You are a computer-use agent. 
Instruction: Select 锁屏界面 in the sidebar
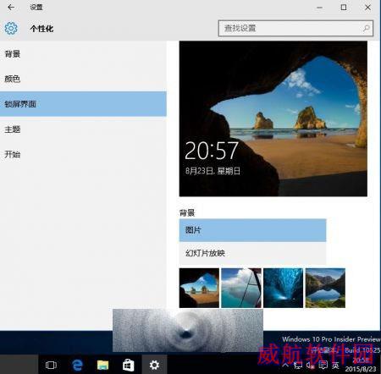83,104
